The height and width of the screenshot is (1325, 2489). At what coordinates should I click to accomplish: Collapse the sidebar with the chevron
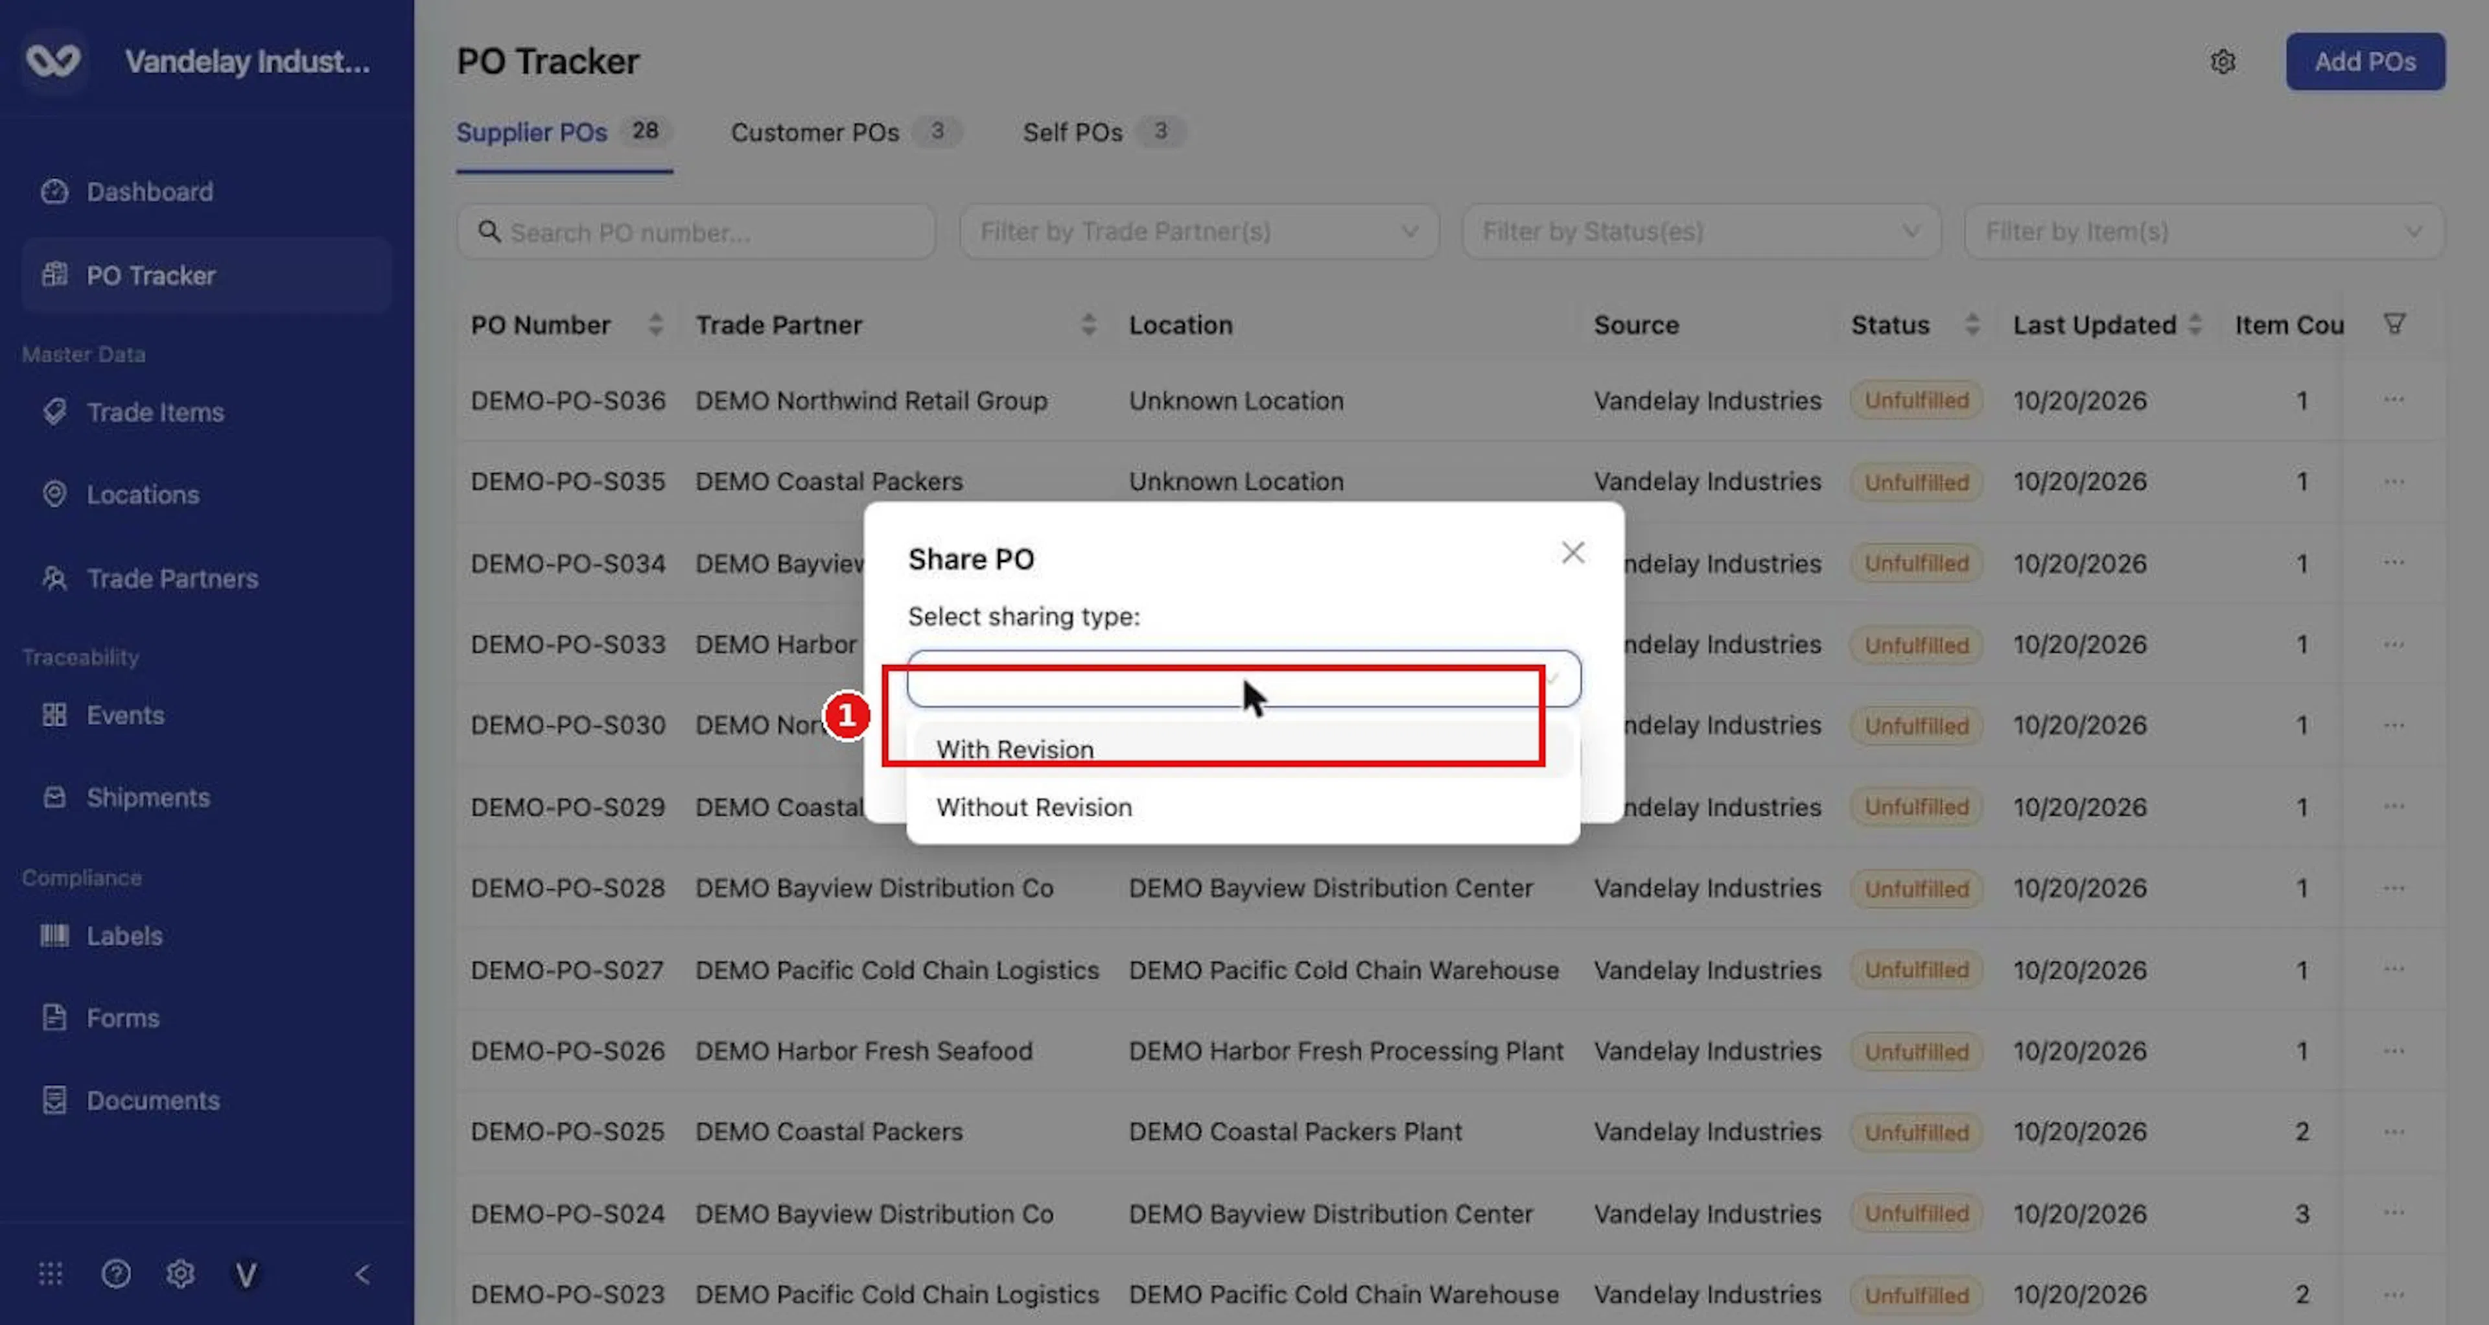tap(362, 1274)
